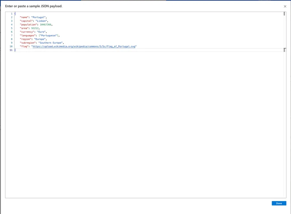Image resolution: width=291 pixels, height=214 pixels.
Task: Click line number 1 in the gutter
Action: click(11, 14)
